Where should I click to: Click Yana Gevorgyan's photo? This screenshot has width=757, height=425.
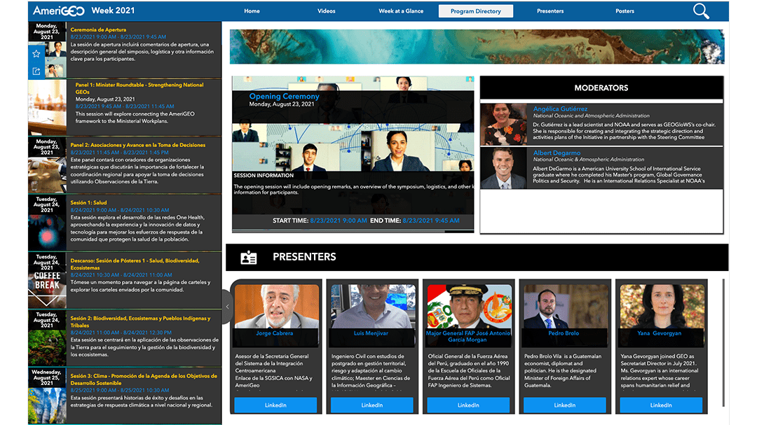(662, 307)
